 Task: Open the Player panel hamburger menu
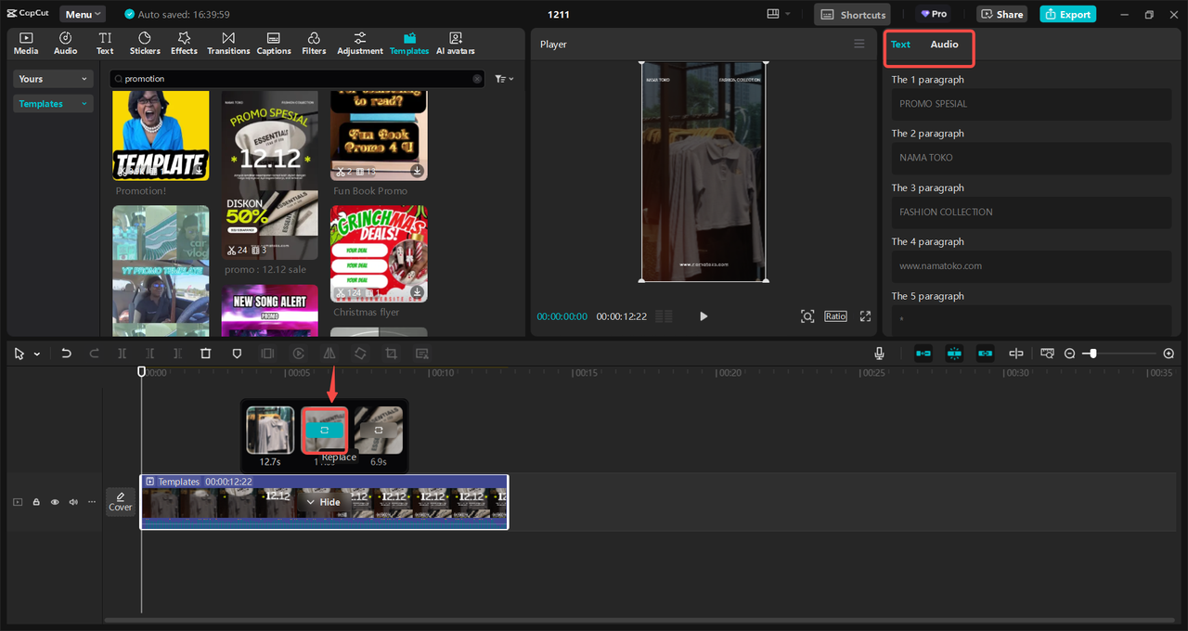click(859, 44)
